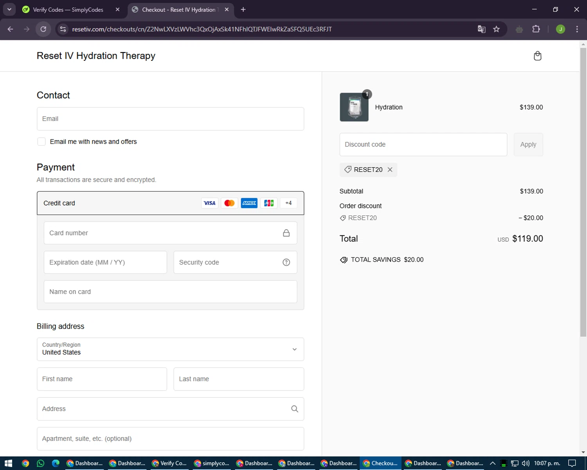Click the Mastercard logo
The height and width of the screenshot is (470, 587).
click(229, 203)
